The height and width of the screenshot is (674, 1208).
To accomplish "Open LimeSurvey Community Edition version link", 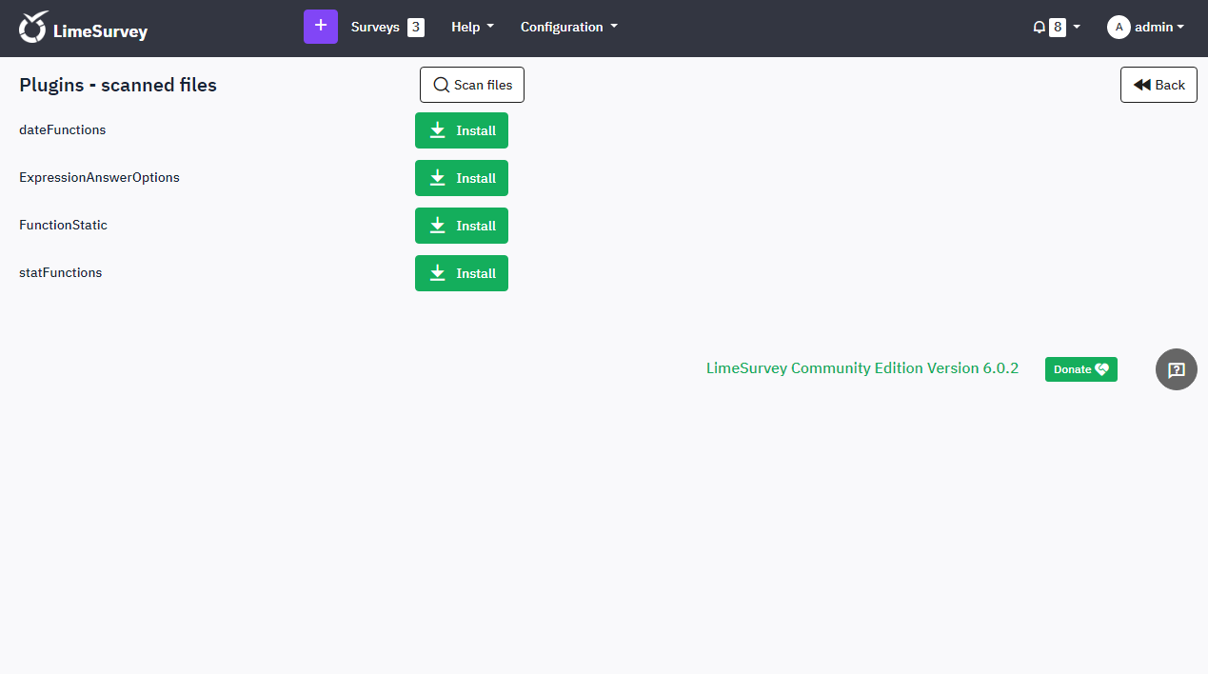I will 861,368.
